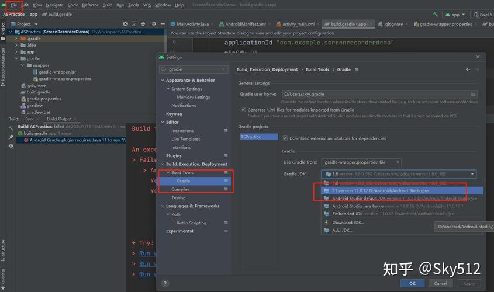Open the File menu
The height and width of the screenshot is (292, 494).
pyautogui.click(x=13, y=5)
